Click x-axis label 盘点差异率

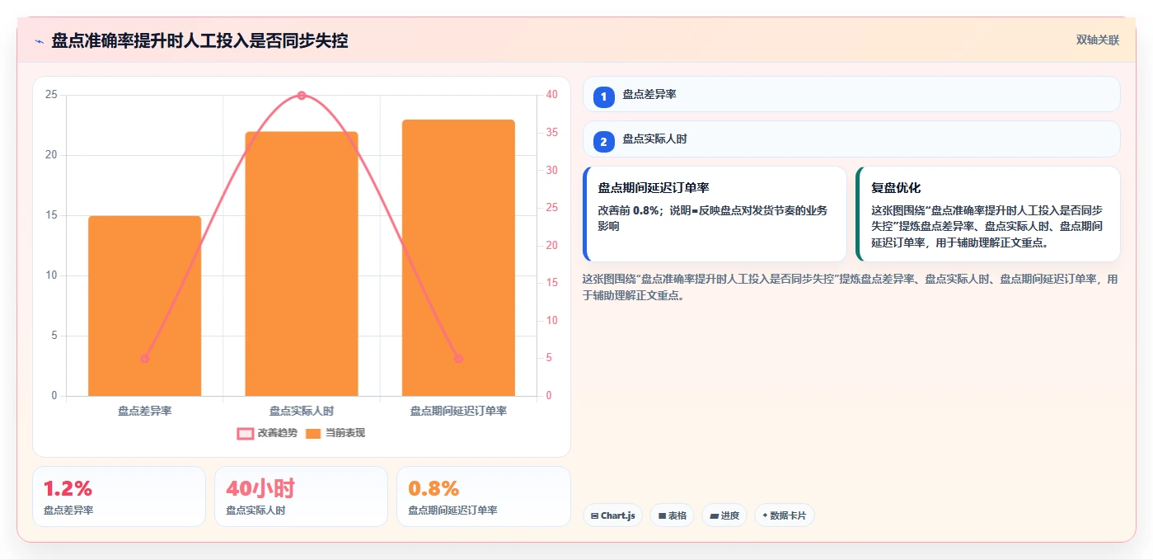144,411
